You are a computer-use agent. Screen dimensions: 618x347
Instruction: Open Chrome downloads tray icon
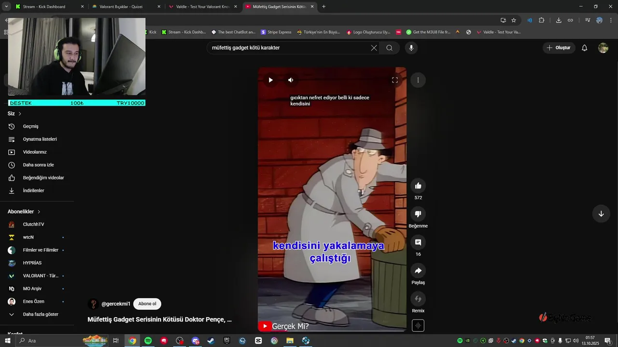(x=559, y=20)
